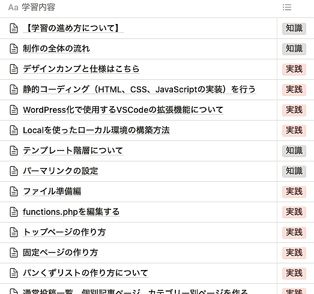Open the list property column header icon
Viewport: 314px width, 294px height.
click(287, 7)
